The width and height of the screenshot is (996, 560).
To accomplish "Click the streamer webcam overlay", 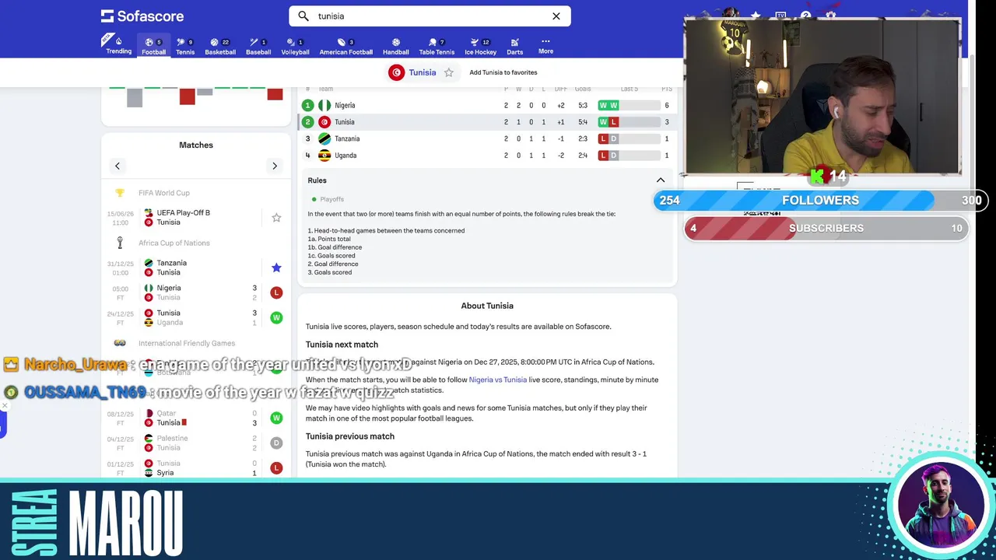I will [822, 96].
